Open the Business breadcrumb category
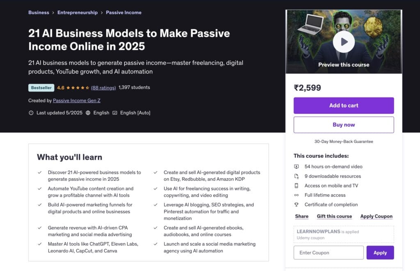This screenshot has width=420, height=271. pyautogui.click(x=39, y=12)
